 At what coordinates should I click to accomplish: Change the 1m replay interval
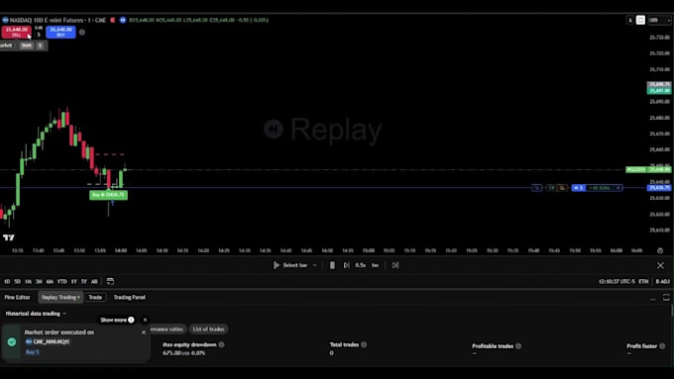[376, 265]
